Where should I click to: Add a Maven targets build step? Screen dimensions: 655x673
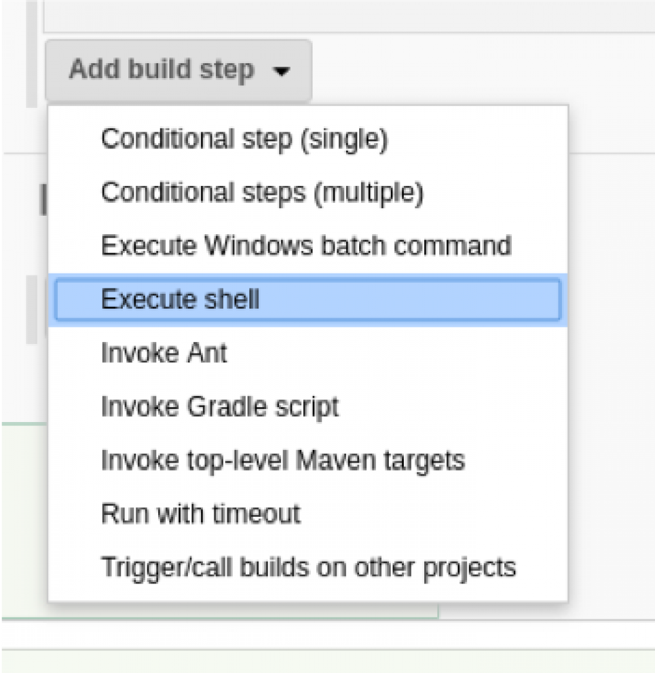(282, 460)
